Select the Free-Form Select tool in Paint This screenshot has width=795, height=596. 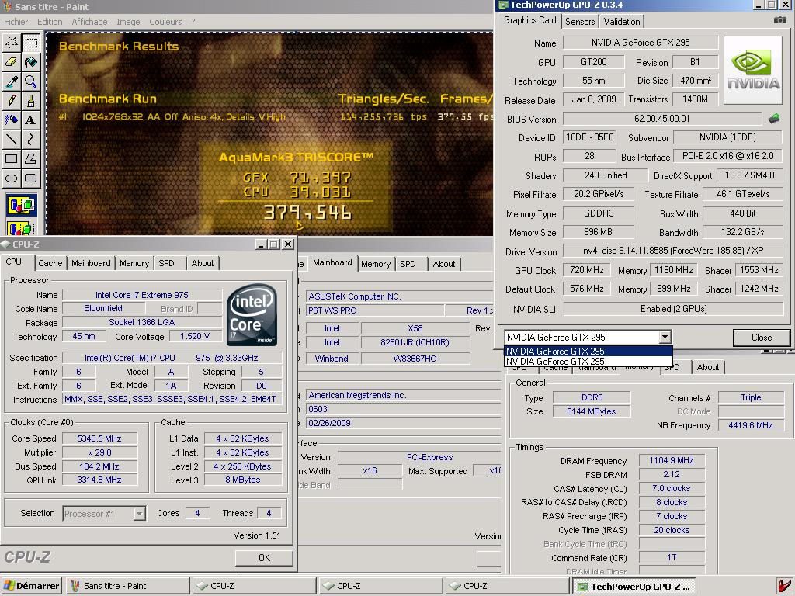pos(11,43)
